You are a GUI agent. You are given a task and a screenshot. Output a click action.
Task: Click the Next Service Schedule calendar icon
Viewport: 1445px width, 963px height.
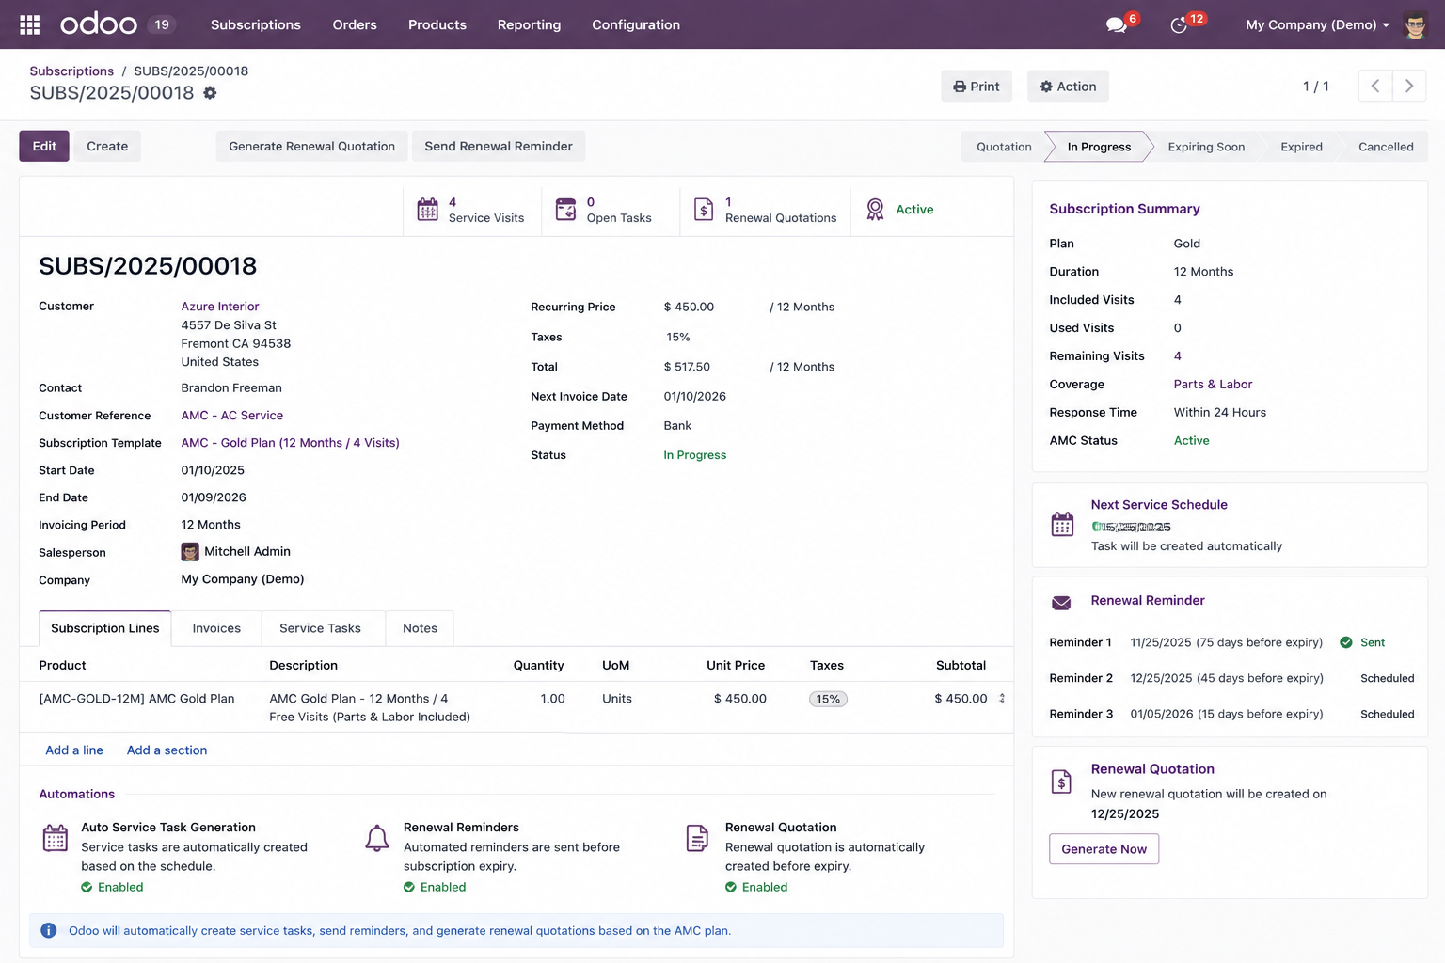pyautogui.click(x=1062, y=524)
